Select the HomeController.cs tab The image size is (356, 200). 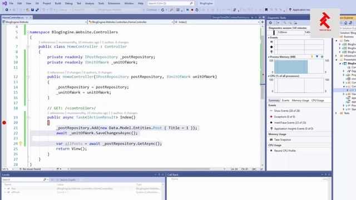(x=13, y=17)
